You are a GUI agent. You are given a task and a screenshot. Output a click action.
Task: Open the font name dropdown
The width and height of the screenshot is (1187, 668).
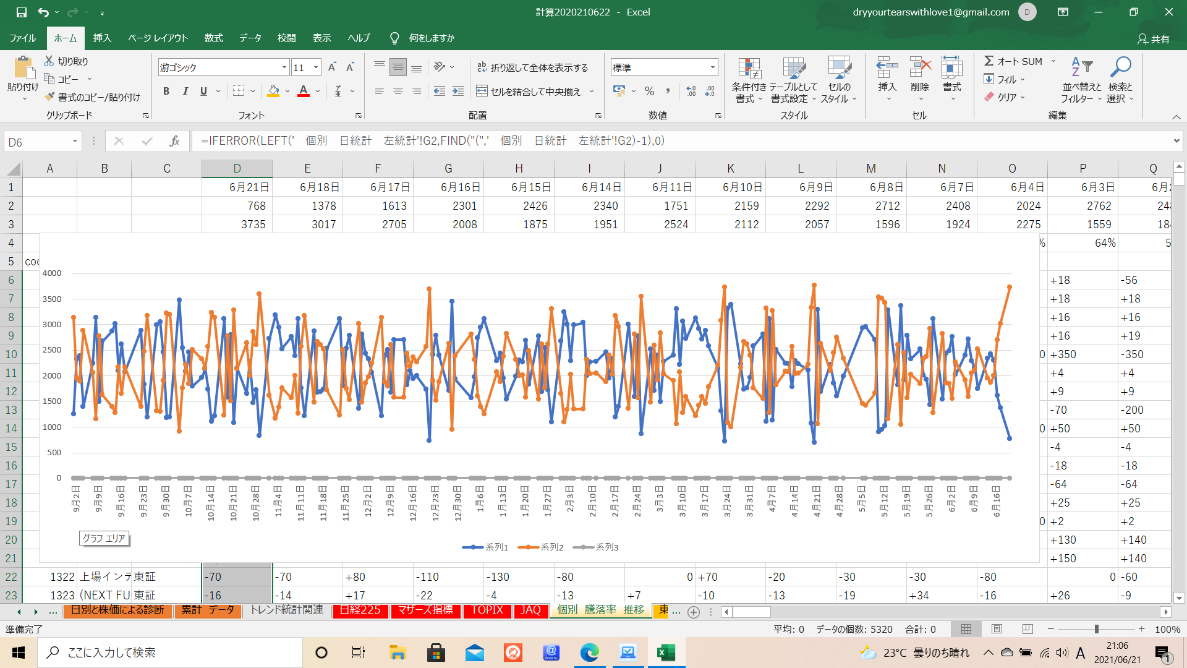[284, 67]
